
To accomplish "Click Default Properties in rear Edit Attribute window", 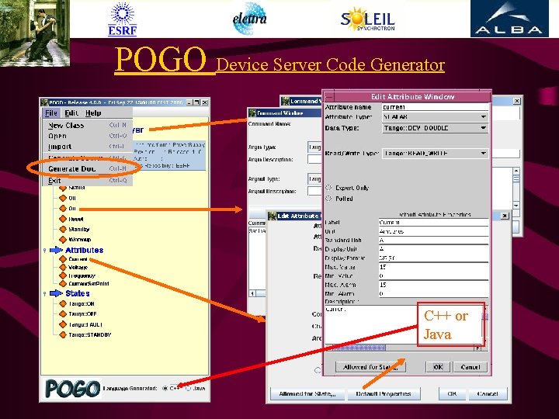I will tap(384, 393).
